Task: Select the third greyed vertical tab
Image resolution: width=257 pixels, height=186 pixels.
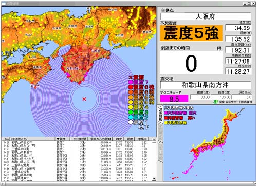Action: 160,152
